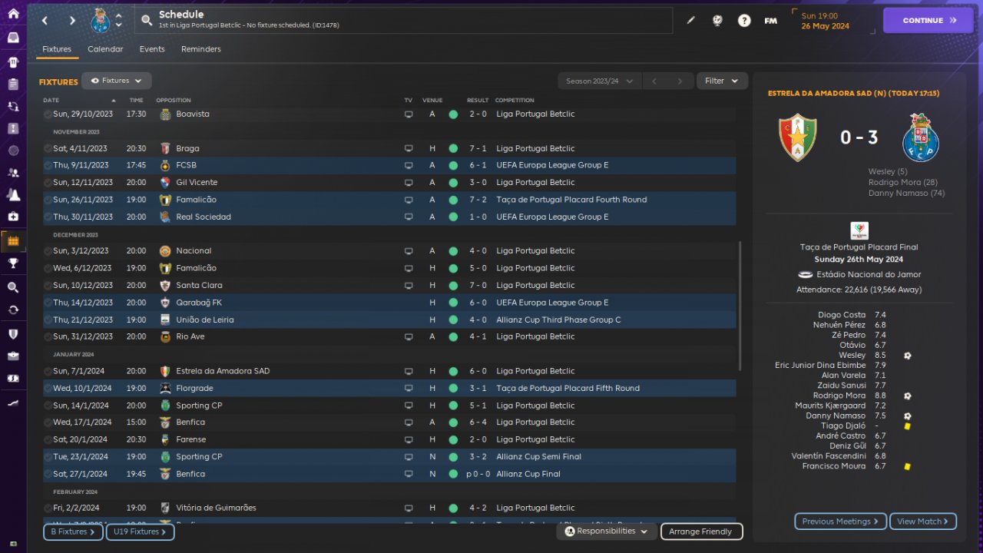Viewport: 983px width, 553px height.
Task: Click Estrela da Amadora crest in match panel
Action: pos(797,137)
